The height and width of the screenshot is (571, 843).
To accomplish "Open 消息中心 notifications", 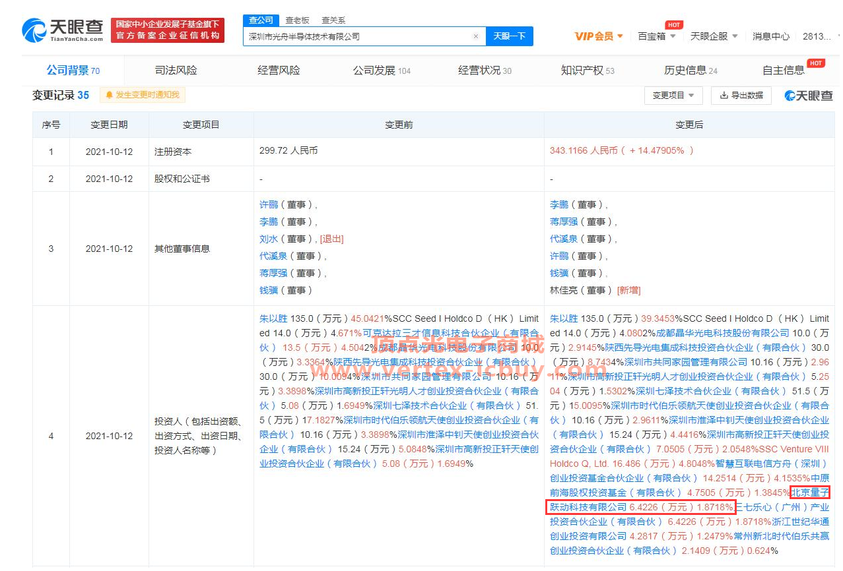I will click(x=770, y=36).
